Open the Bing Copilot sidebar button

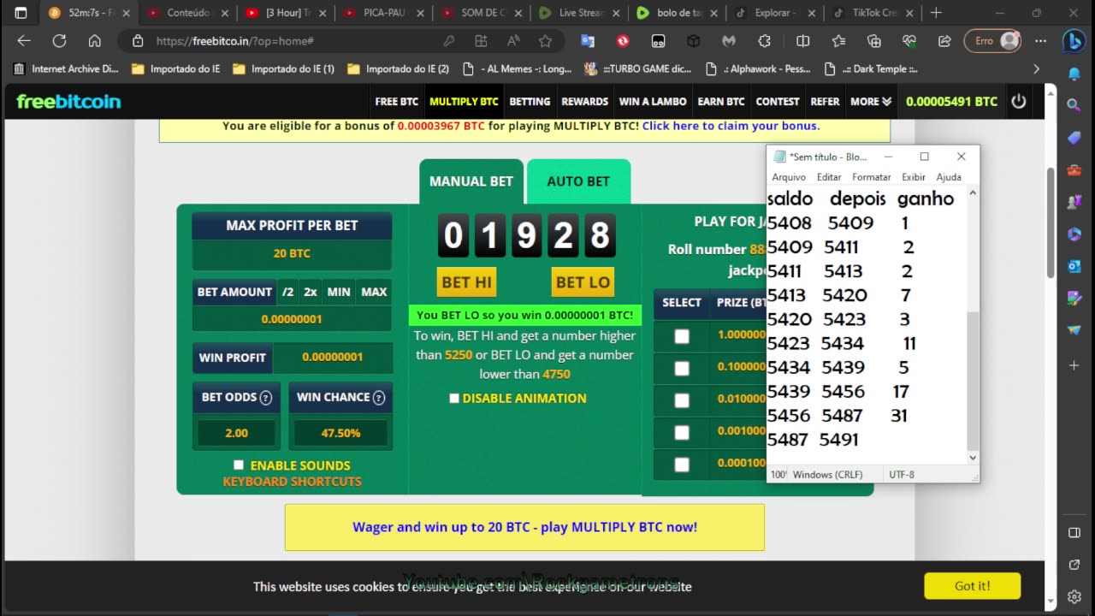coord(1074,41)
